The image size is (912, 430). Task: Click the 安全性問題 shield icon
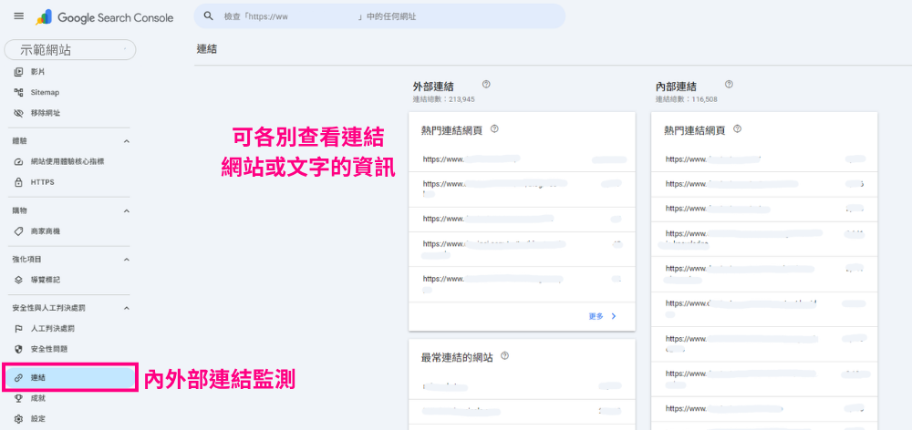coord(18,349)
